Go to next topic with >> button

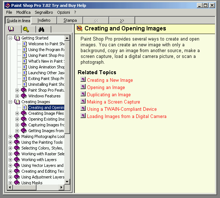[x=122, y=20]
